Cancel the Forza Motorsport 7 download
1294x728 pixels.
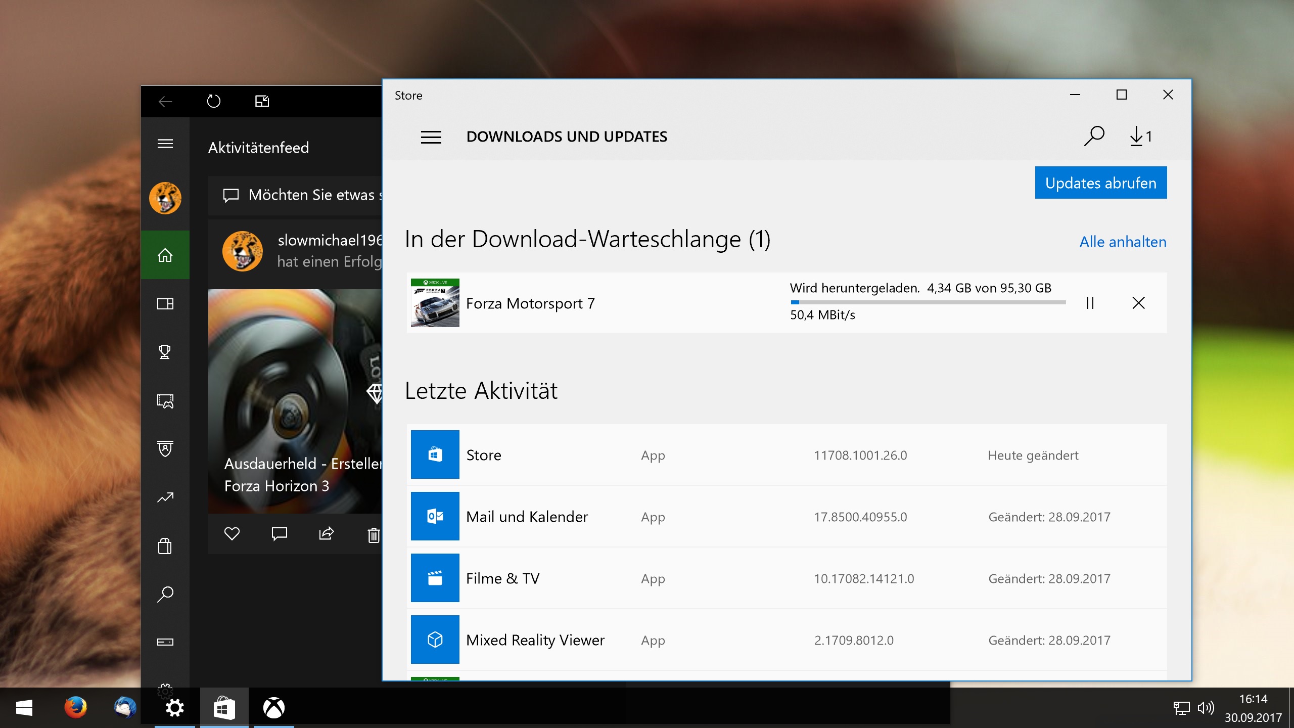point(1138,303)
